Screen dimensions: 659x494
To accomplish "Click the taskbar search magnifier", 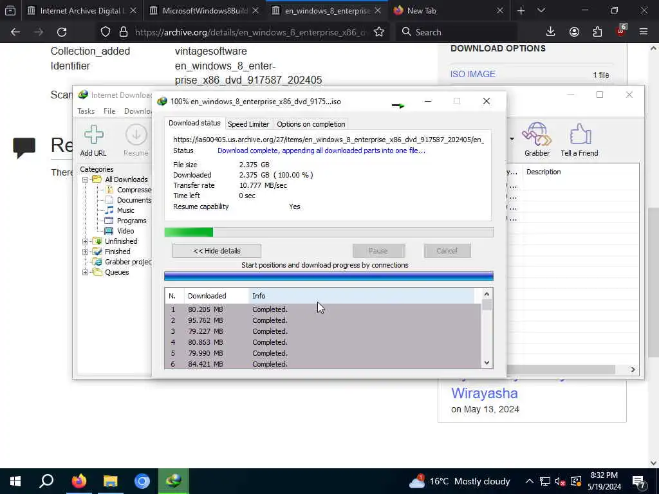I will [46, 481].
